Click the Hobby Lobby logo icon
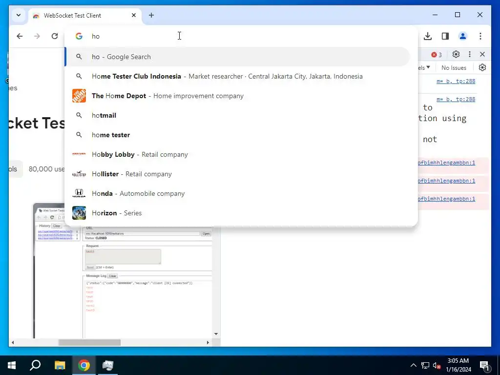This screenshot has height=375, width=500. click(79, 154)
